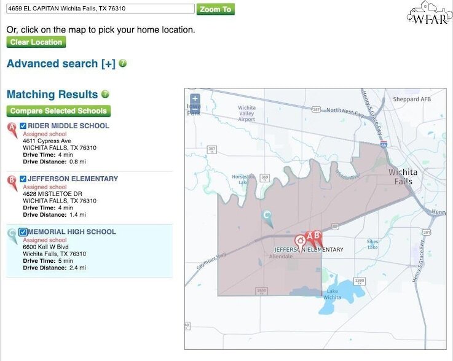Expand the Advanced search [+] section
The width and height of the screenshot is (453, 361).
tap(61, 63)
